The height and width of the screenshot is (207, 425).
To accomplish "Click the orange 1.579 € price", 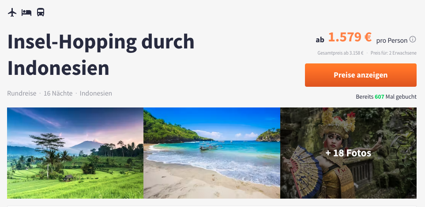I will (x=350, y=37).
